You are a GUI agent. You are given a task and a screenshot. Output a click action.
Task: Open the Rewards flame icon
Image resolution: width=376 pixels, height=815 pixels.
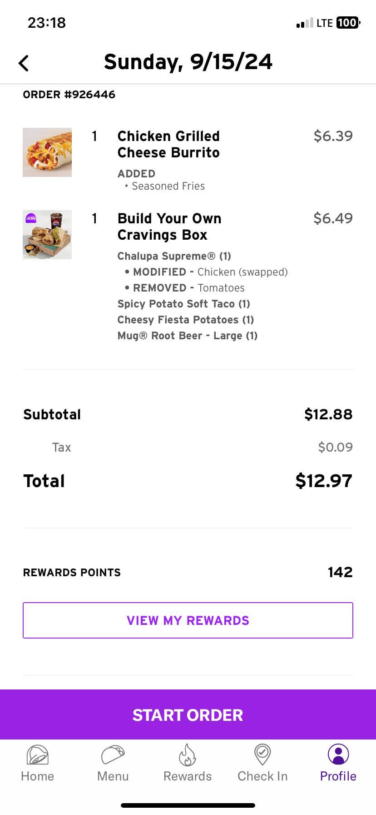click(x=188, y=755)
